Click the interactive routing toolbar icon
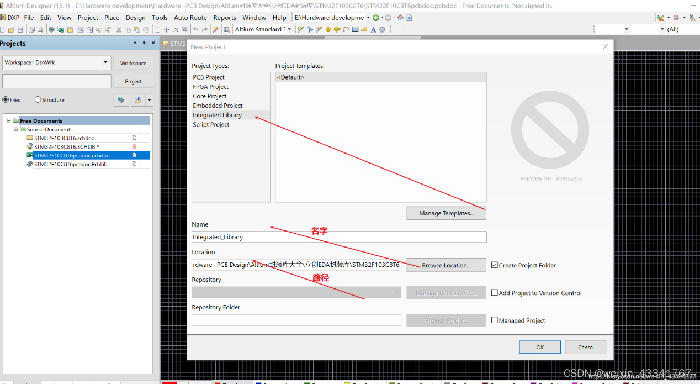This screenshot has height=384, width=700. (301, 29)
